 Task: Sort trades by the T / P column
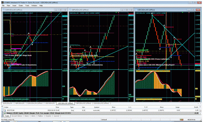(146, 107)
